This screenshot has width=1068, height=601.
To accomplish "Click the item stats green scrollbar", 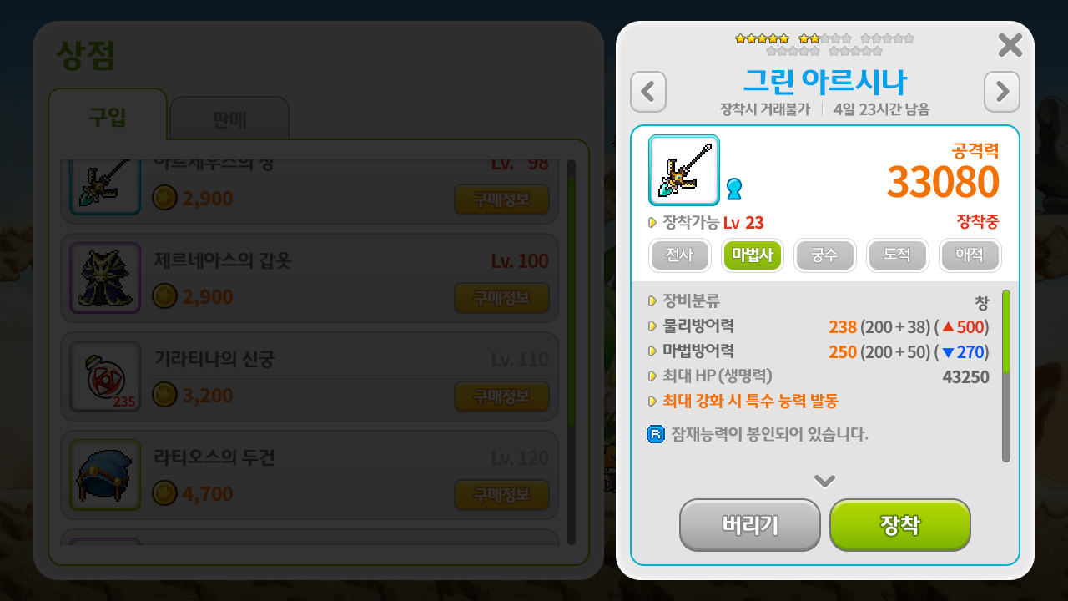I will point(1006,331).
